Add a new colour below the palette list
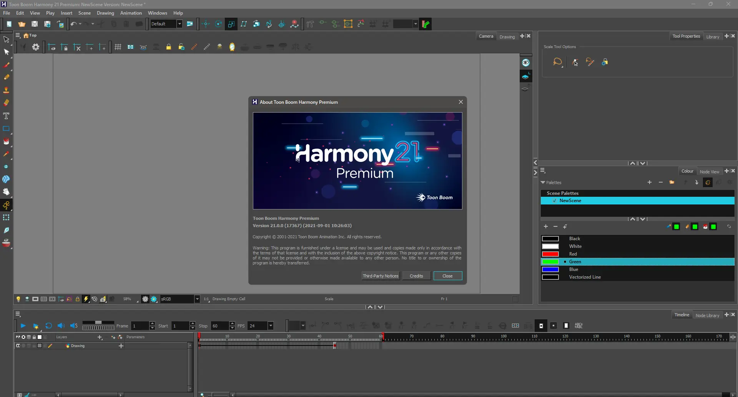The image size is (738, 397). coord(546,226)
